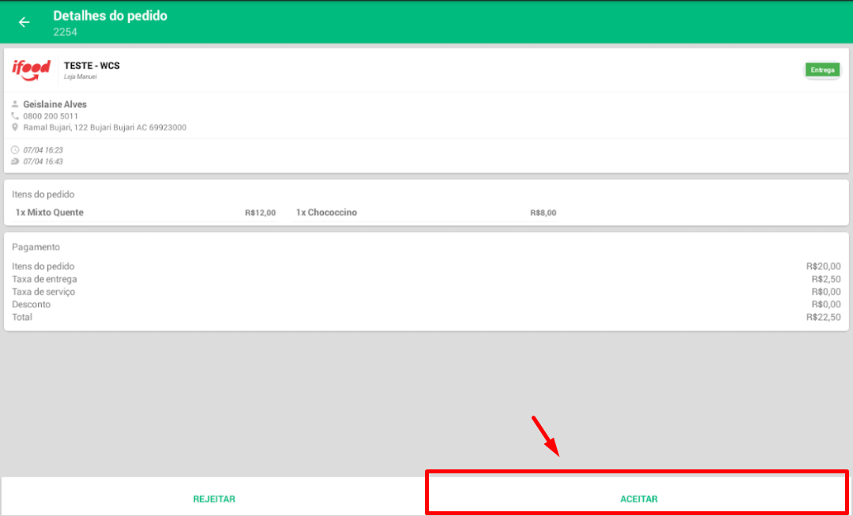Click the Desconto label
Viewport: 853px width, 516px height.
pyautogui.click(x=31, y=304)
